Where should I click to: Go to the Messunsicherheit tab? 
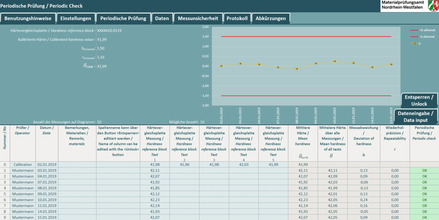tap(198, 18)
